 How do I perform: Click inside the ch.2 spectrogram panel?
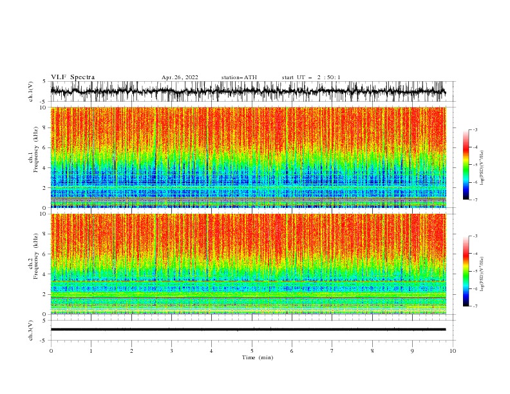249,264
